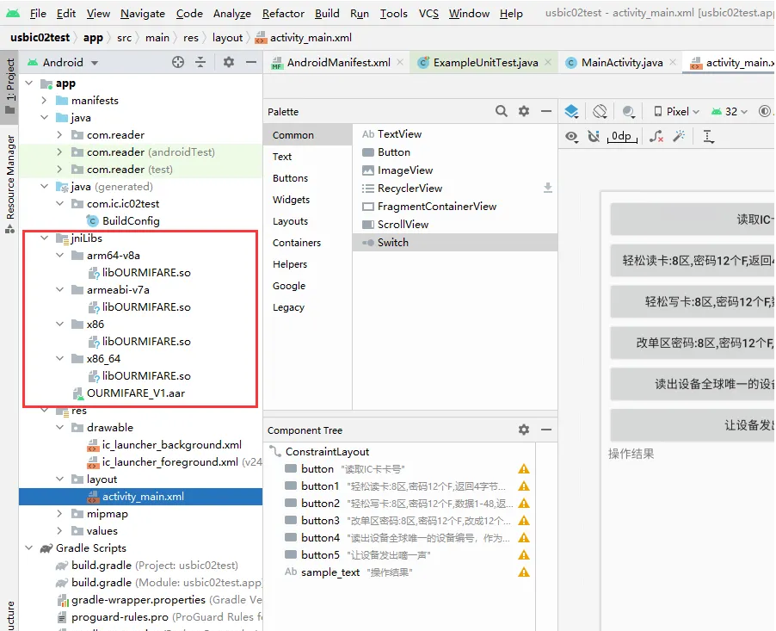Image resolution: width=776 pixels, height=631 pixels.
Task: Open the Build menu
Action: 327,14
